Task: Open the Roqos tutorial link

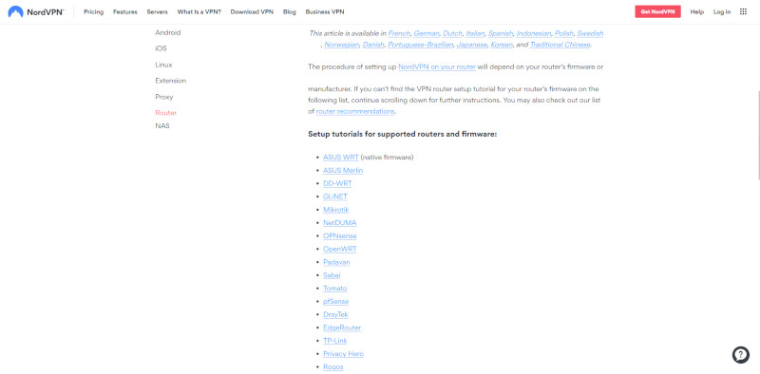Action: click(333, 366)
